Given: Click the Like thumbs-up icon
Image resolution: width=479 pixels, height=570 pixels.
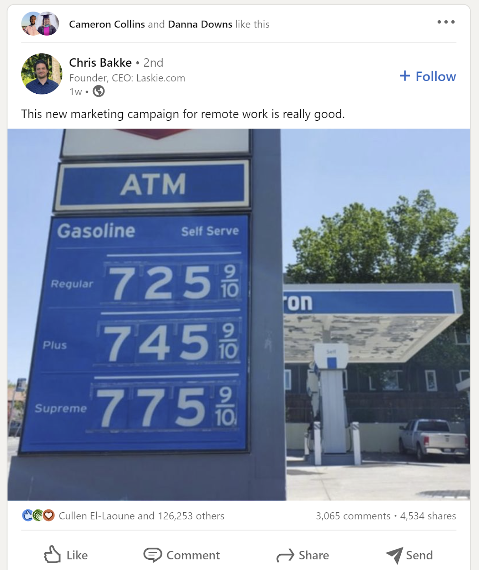Looking at the screenshot, I should coord(52,554).
